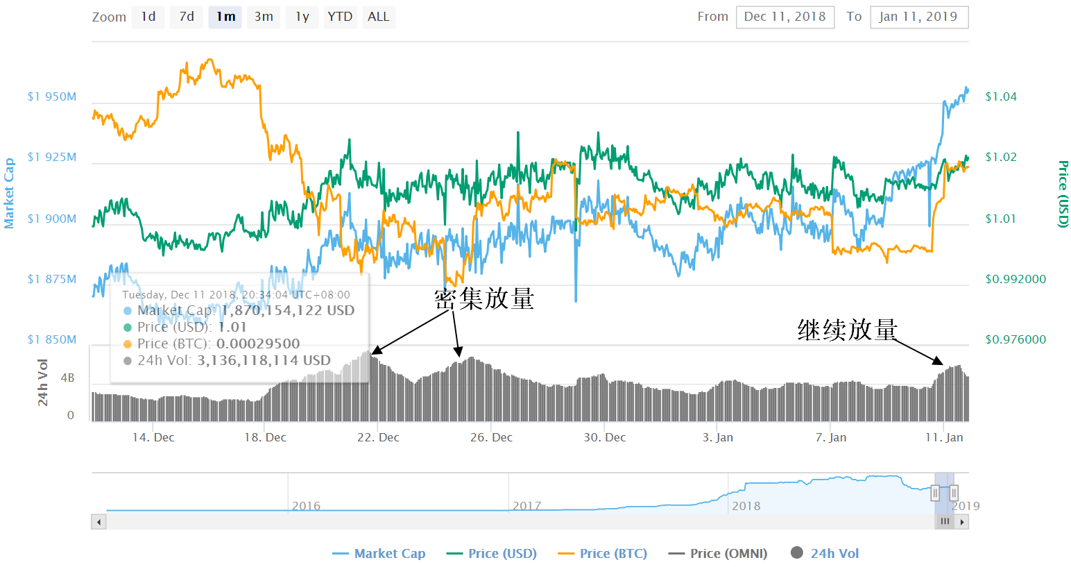1071x567 pixels.
Task: Grab the navigator scrollbar thumb
Action: coord(945,522)
